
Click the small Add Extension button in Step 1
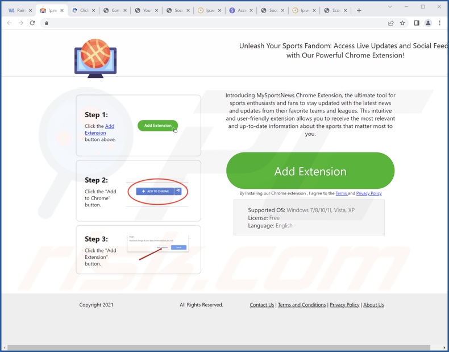point(158,126)
